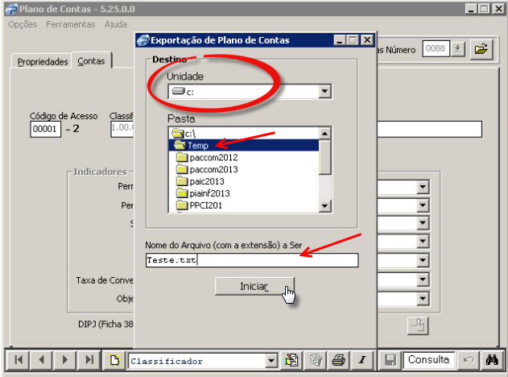This screenshot has height=377, width=508.
Task: Click the Classificador combo text box
Action: tap(197, 361)
